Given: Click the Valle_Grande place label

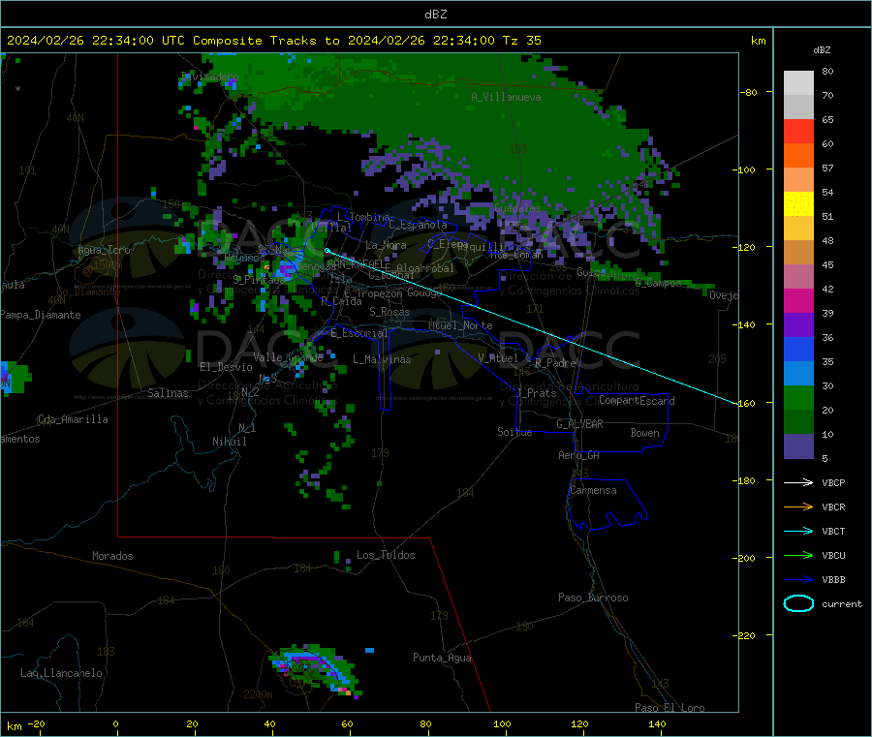Looking at the screenshot, I should [x=288, y=356].
